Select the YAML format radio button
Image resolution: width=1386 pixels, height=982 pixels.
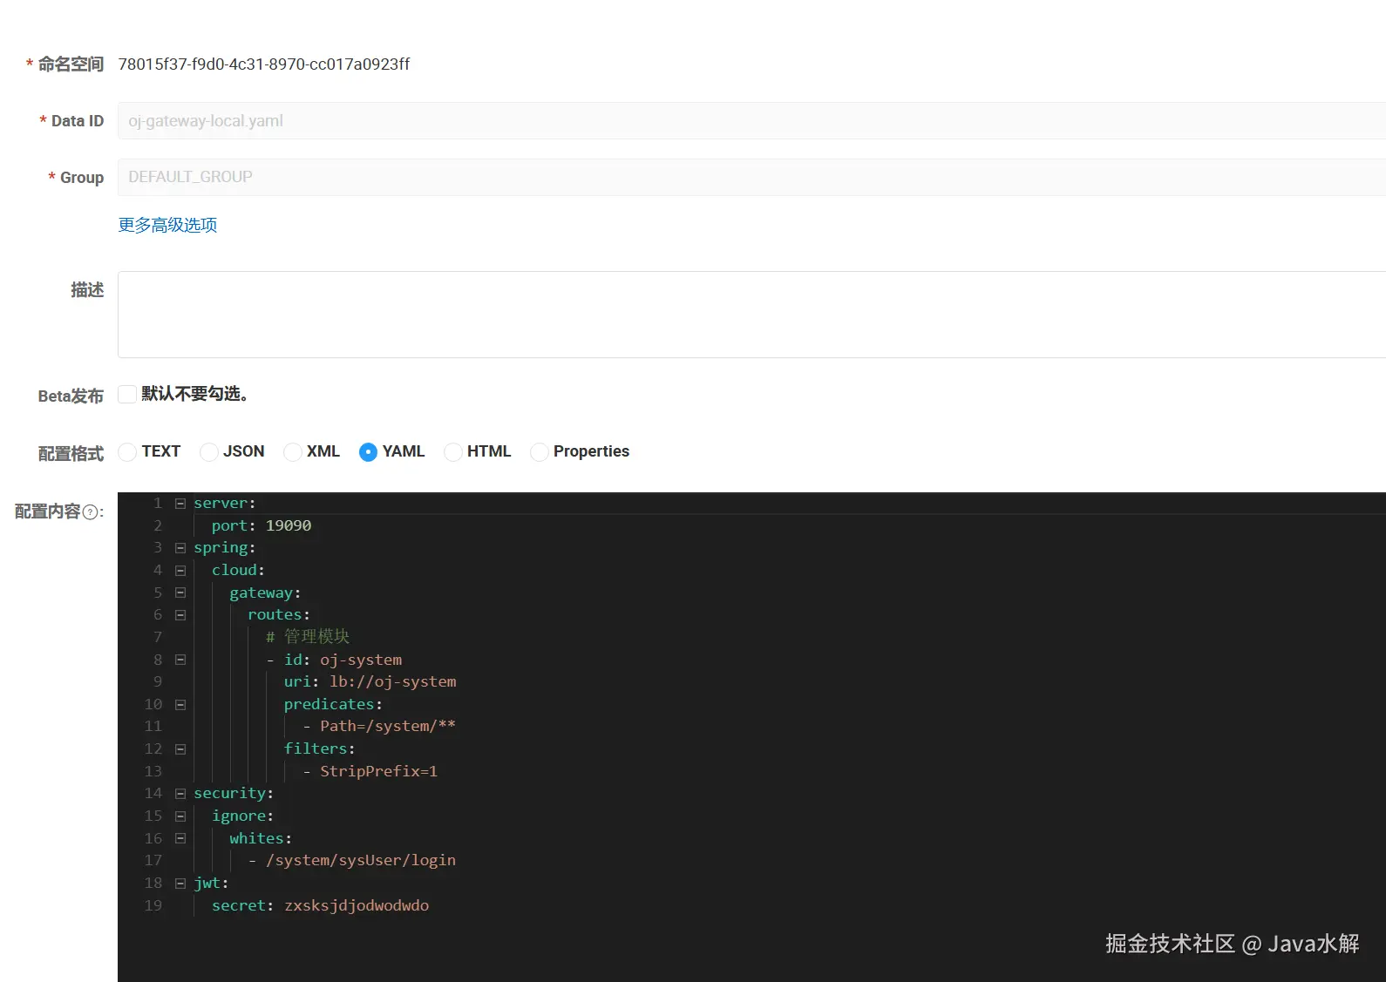pos(368,451)
